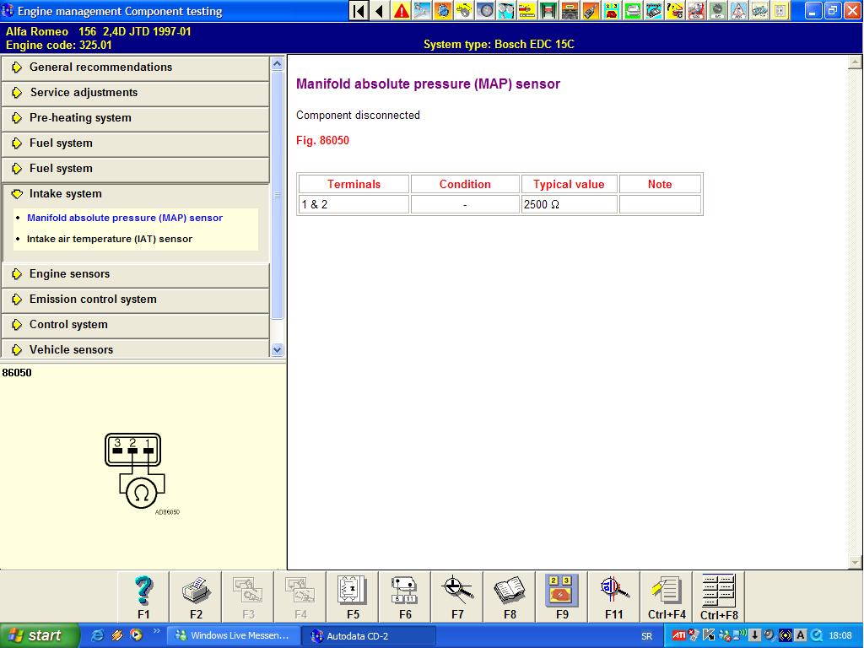Click the F7 magnifier crosshair icon
864x648 pixels.
coord(457,597)
